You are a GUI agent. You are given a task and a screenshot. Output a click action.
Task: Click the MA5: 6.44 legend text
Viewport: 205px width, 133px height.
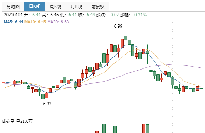pos(13,22)
